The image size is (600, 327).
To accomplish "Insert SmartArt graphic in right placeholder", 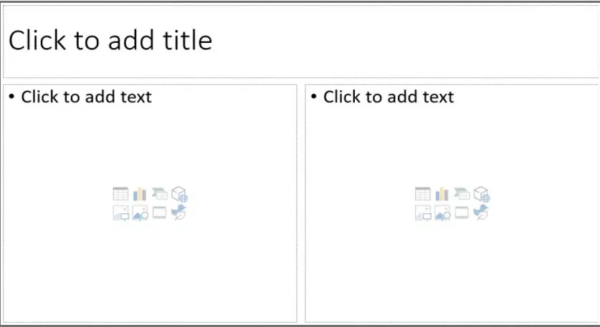I will point(462,194).
